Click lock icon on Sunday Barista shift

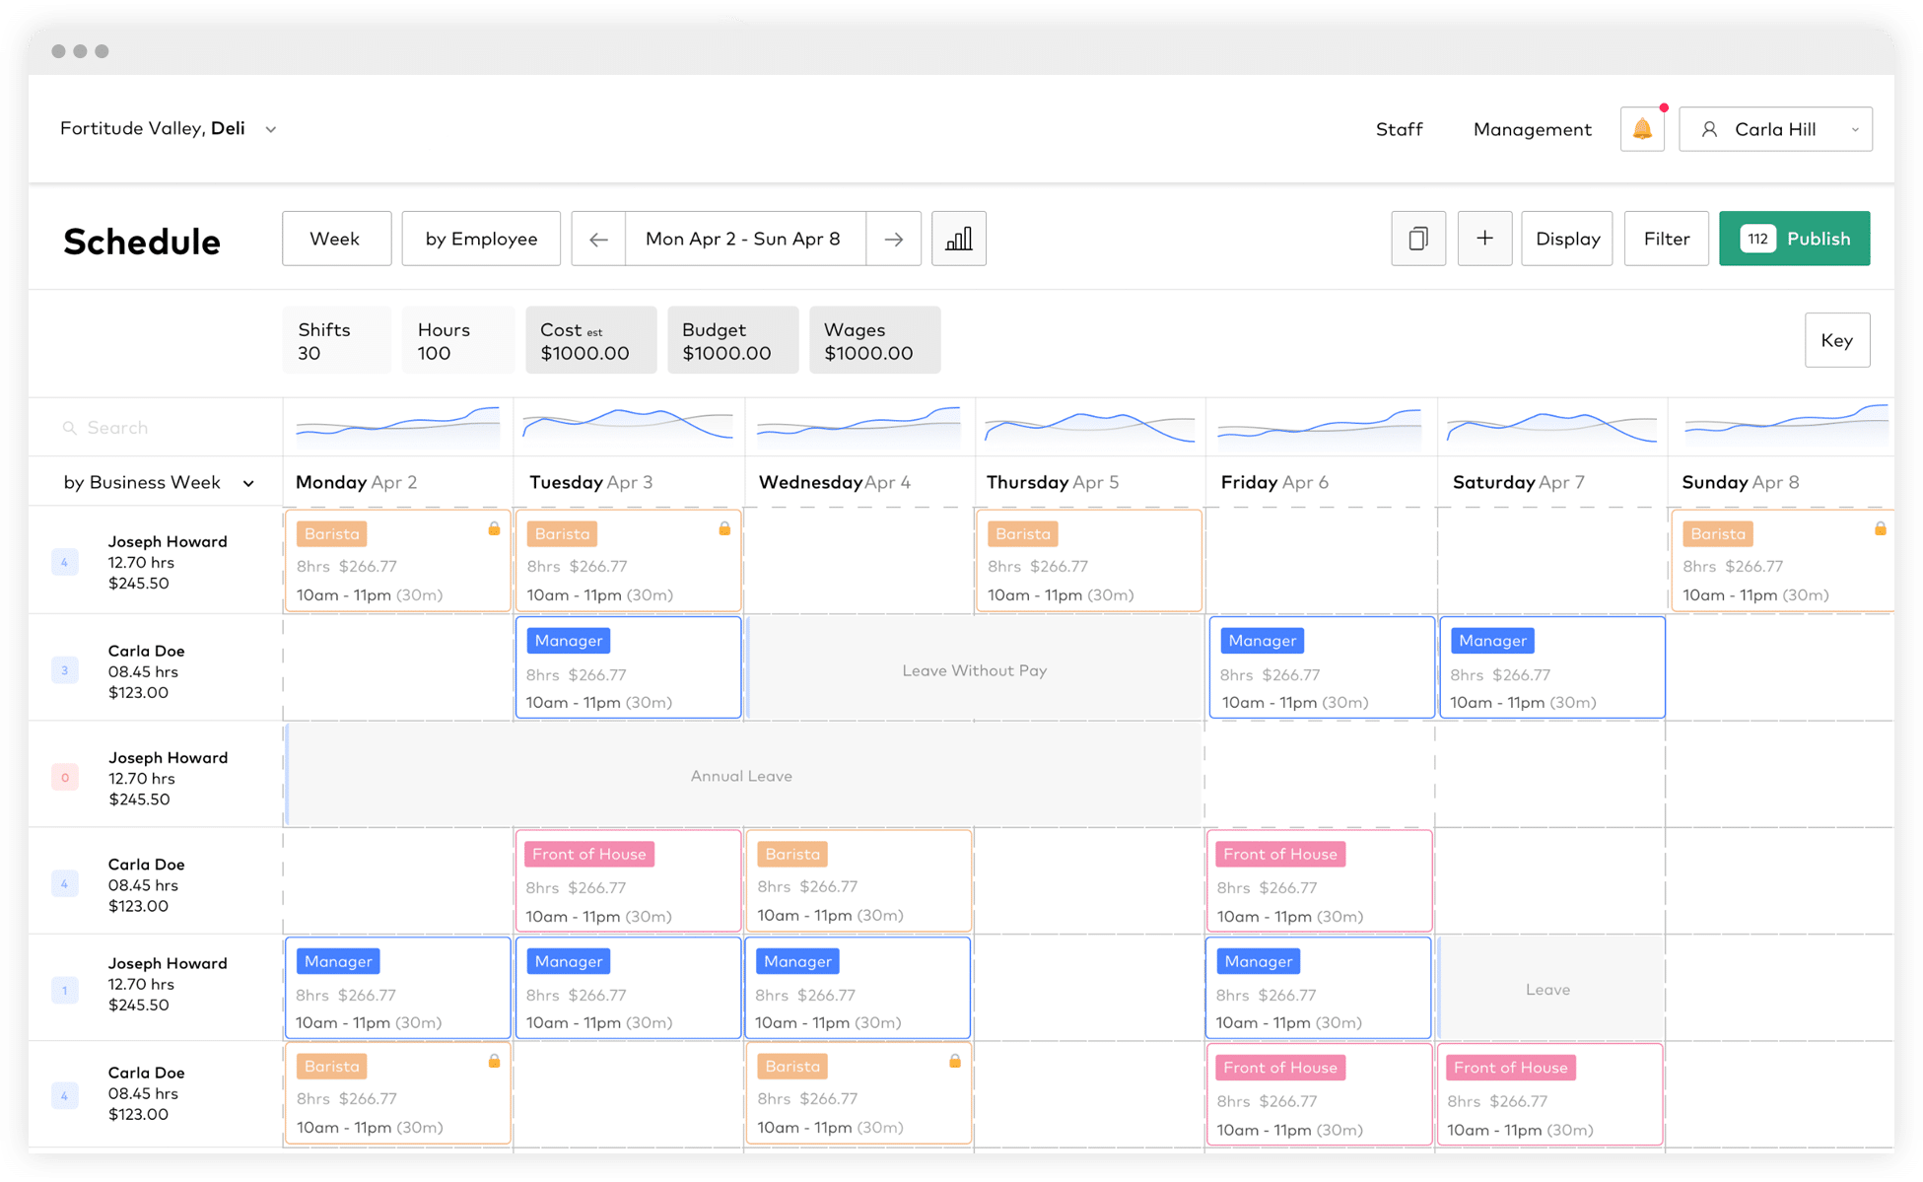(1880, 529)
